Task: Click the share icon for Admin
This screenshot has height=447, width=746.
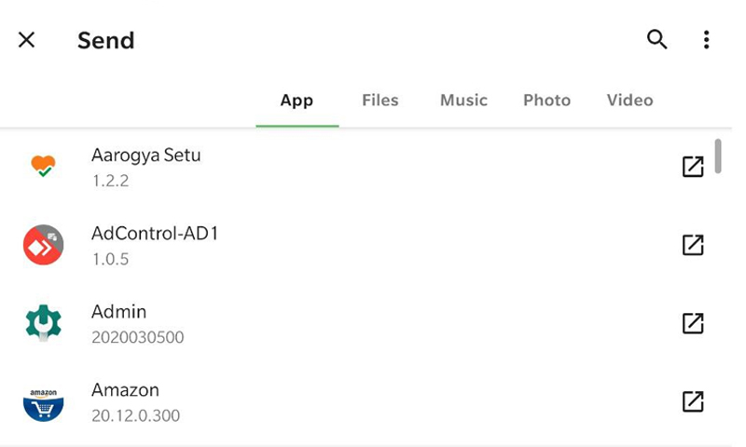Action: pos(692,323)
